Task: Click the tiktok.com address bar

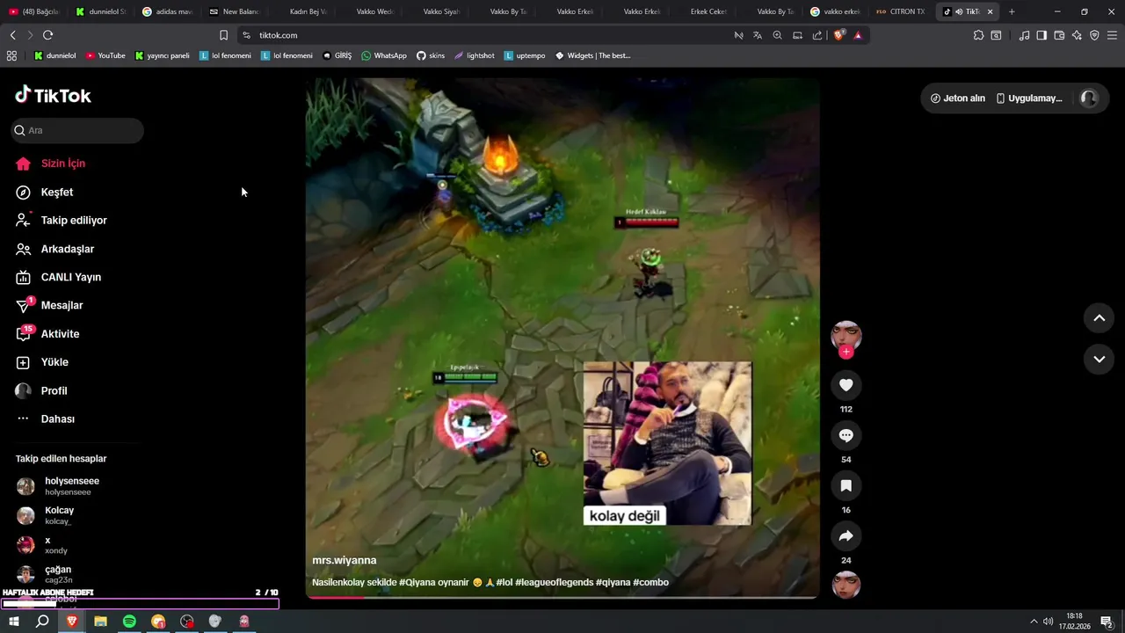Action: click(492, 35)
